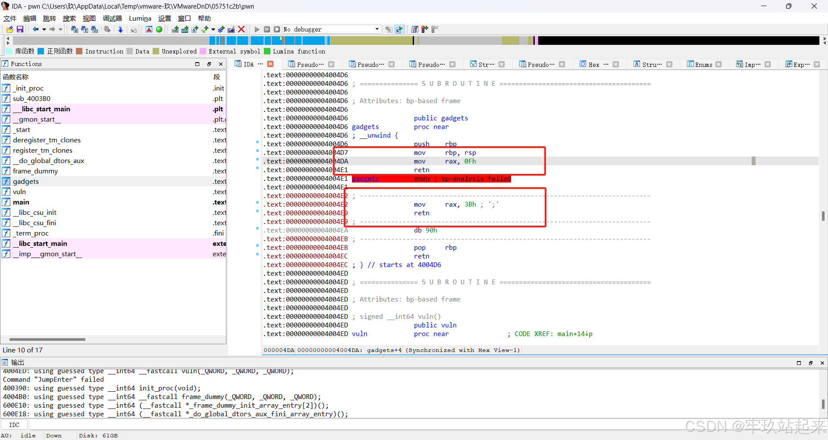Viewport: 828px width, 440px height.
Task: Click the green circle toolbar icon
Action: click(159, 29)
